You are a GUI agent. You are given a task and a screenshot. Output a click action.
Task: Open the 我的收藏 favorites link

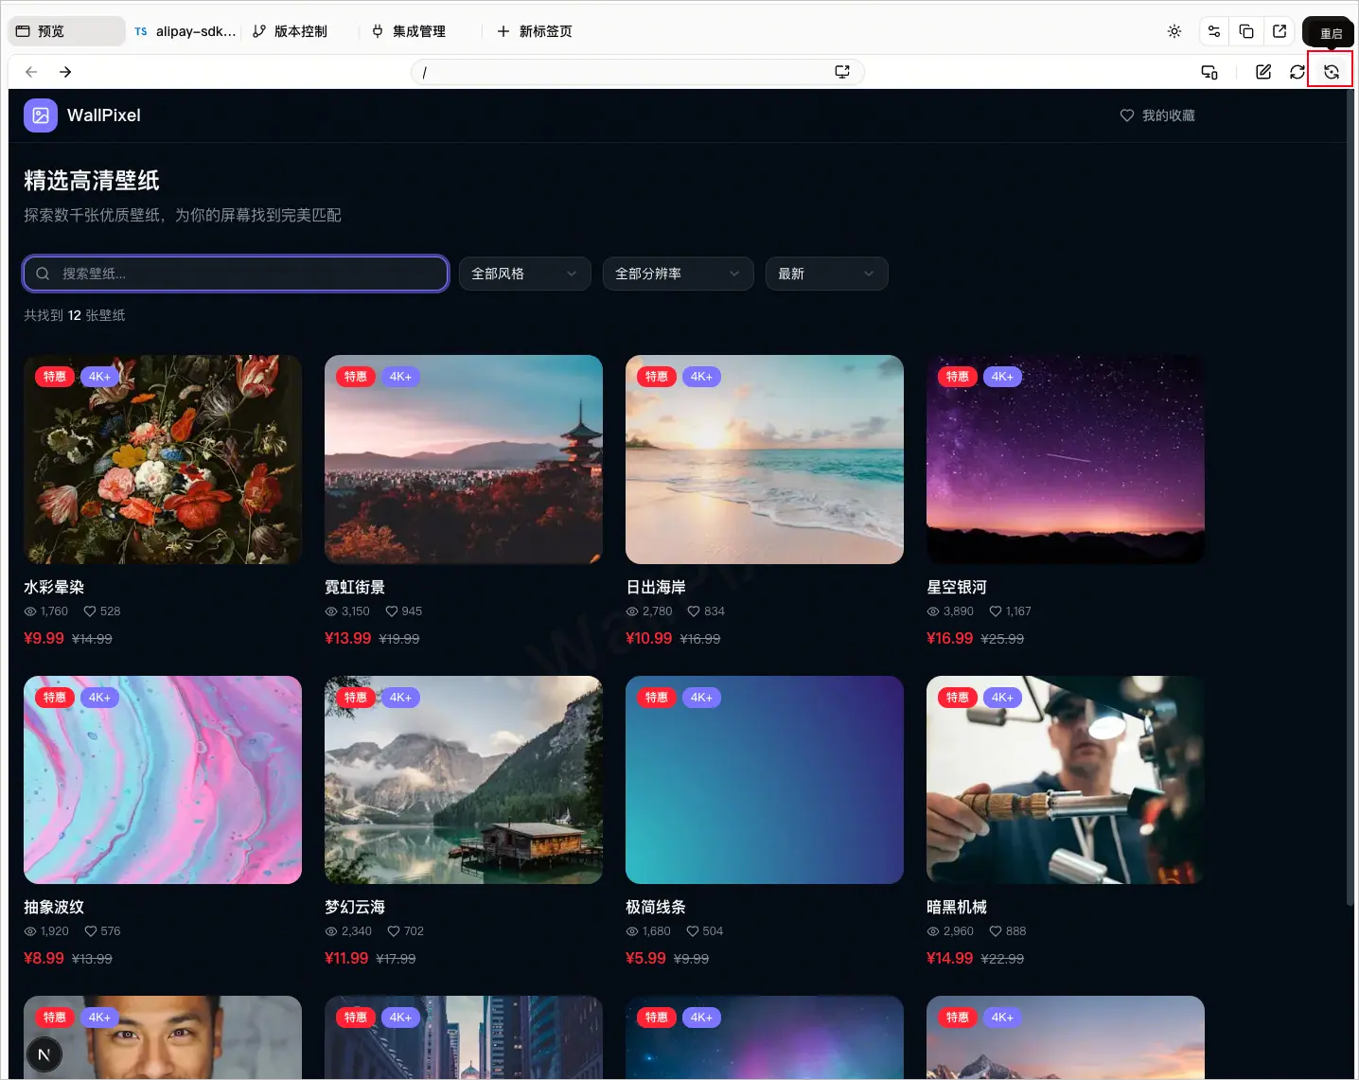[x=1157, y=115]
